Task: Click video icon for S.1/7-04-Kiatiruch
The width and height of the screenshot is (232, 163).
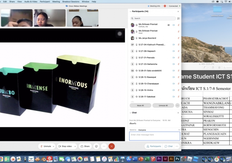Action: (174, 44)
